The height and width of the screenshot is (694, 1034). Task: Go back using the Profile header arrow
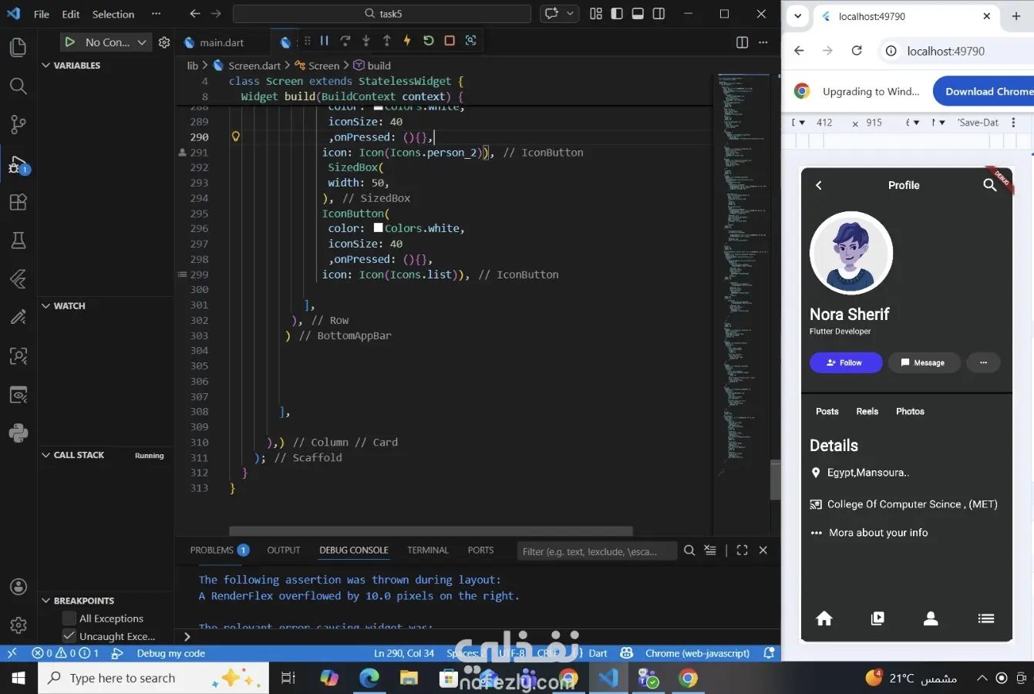tap(819, 185)
